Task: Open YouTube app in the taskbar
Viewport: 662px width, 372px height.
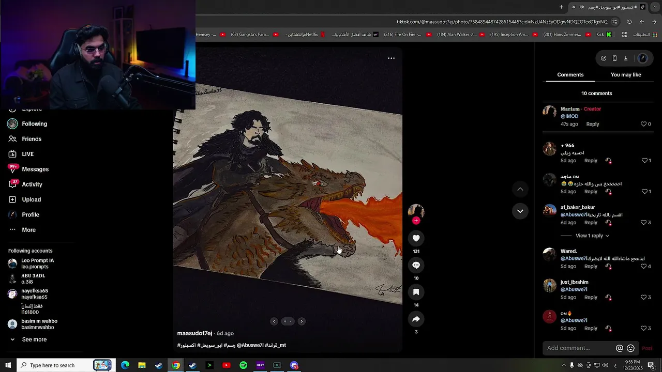Action: [x=226, y=365]
